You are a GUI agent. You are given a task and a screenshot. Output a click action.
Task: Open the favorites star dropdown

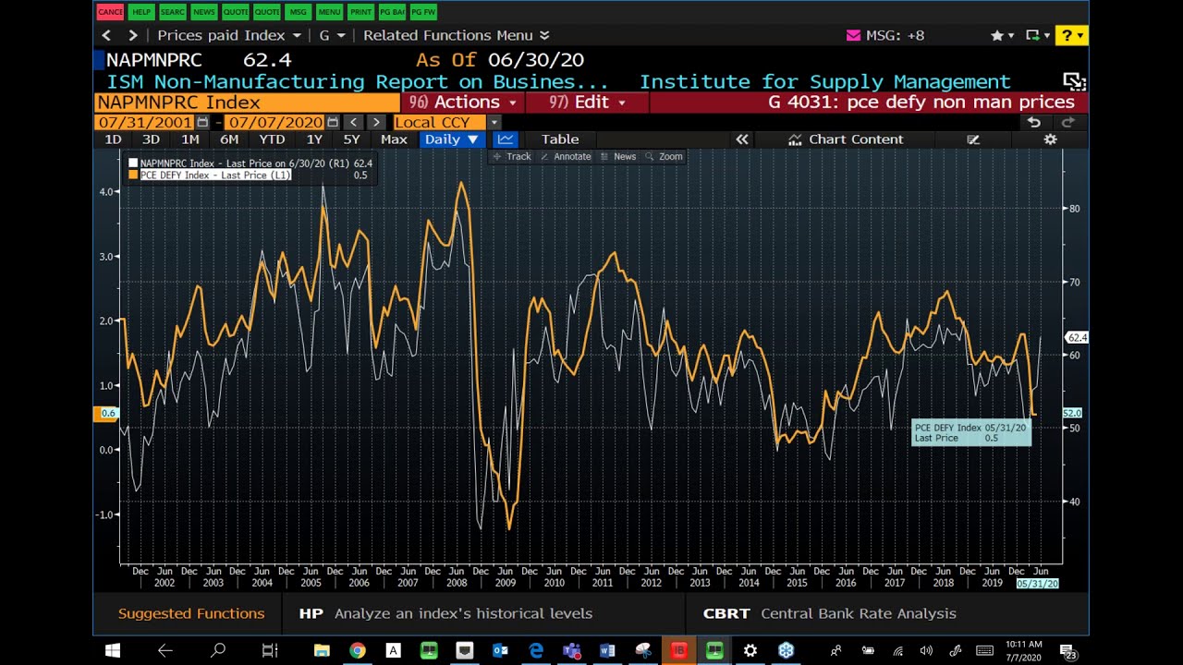(x=1003, y=35)
